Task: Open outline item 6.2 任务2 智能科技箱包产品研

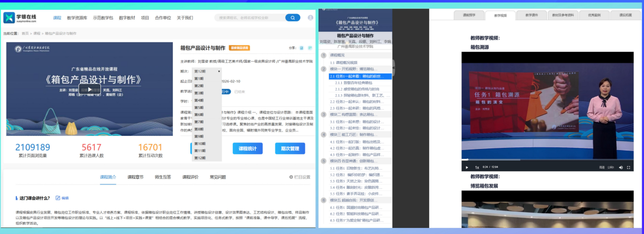Action: (357, 214)
